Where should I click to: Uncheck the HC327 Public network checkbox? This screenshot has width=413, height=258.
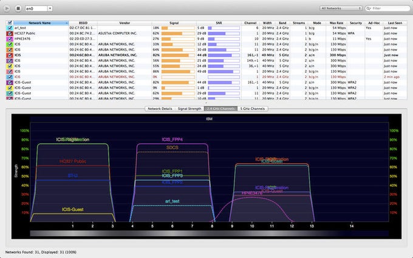[x=10, y=33]
